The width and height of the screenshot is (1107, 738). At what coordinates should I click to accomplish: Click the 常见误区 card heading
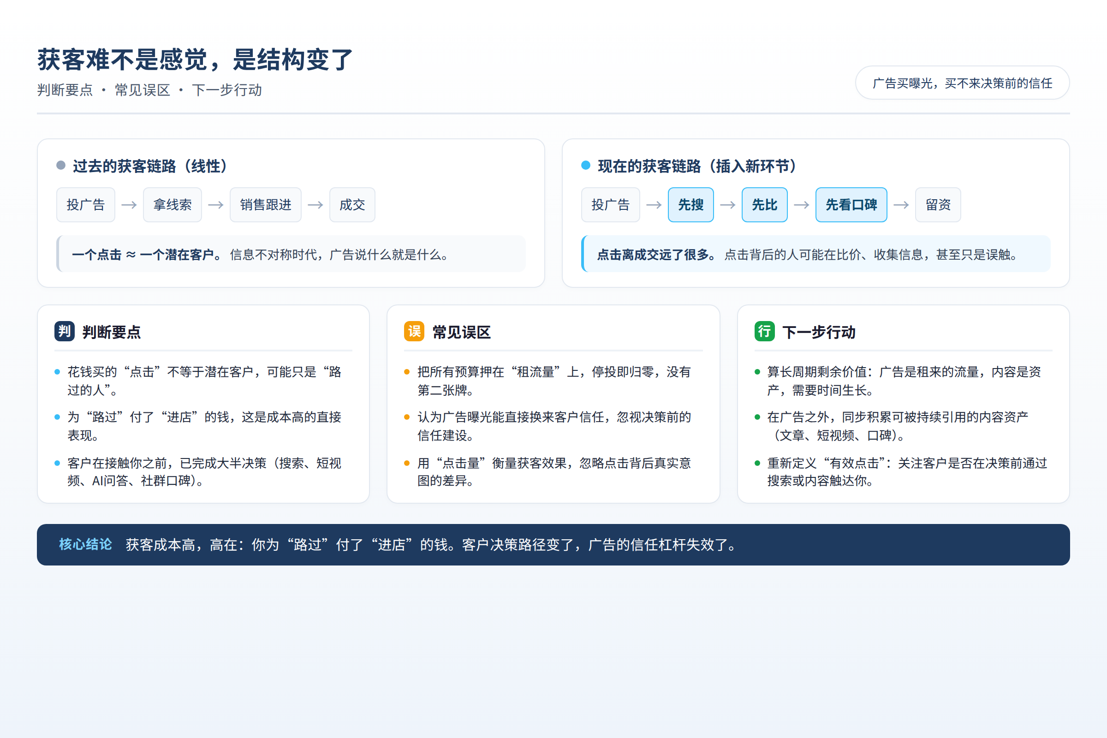pos(461,332)
